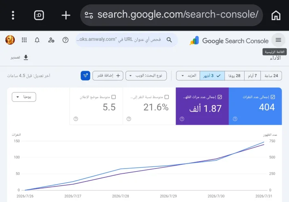Toggle the total clicks checkbox

pyautogui.click(x=273, y=97)
